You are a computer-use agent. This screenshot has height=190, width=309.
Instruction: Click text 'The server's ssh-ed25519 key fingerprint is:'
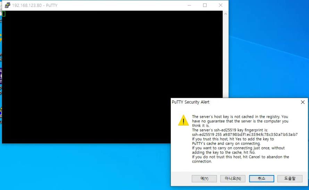click(x=230, y=130)
